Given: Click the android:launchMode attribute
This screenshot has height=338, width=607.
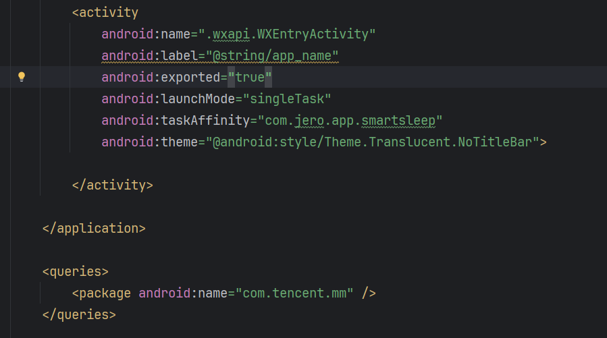Looking at the screenshot, I should (168, 99).
